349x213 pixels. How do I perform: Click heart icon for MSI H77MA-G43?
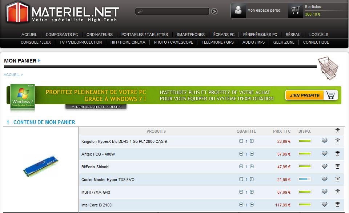(324, 192)
